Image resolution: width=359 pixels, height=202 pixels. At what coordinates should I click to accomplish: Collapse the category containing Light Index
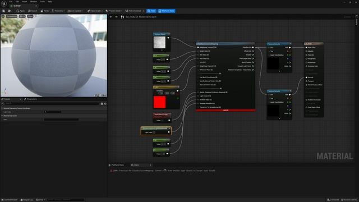[x=2, y=108]
